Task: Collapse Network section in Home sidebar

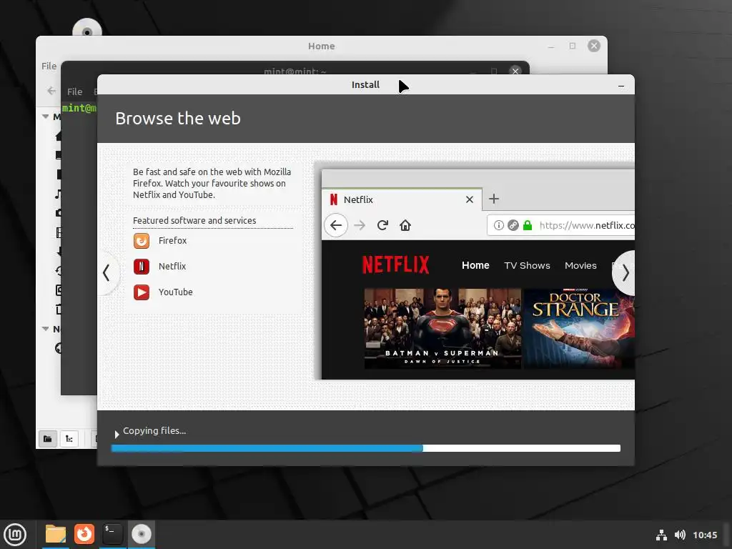Action: click(x=45, y=329)
